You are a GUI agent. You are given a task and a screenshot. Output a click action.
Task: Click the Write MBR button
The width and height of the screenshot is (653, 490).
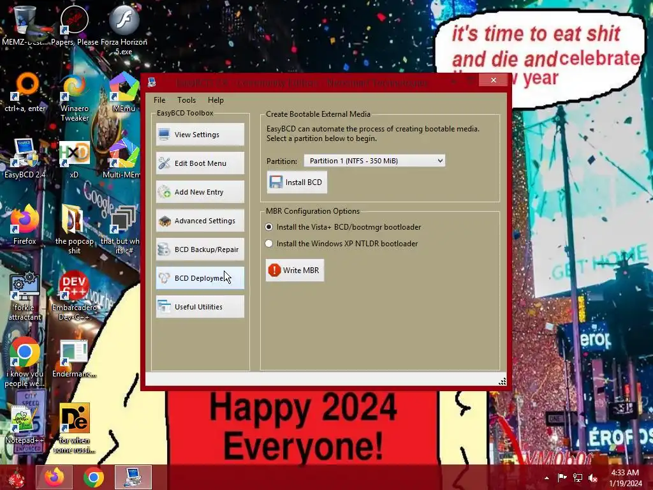[295, 270]
